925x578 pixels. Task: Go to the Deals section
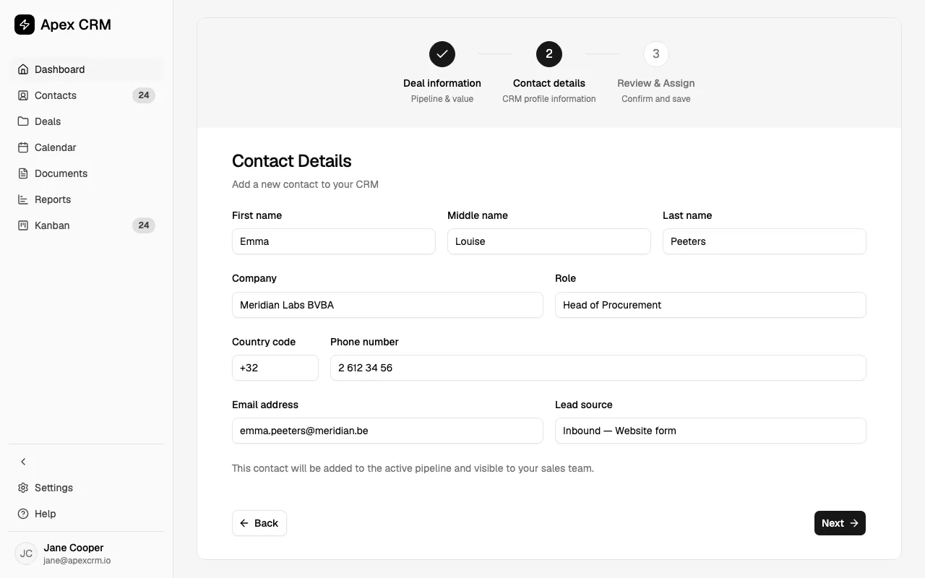tap(87, 121)
